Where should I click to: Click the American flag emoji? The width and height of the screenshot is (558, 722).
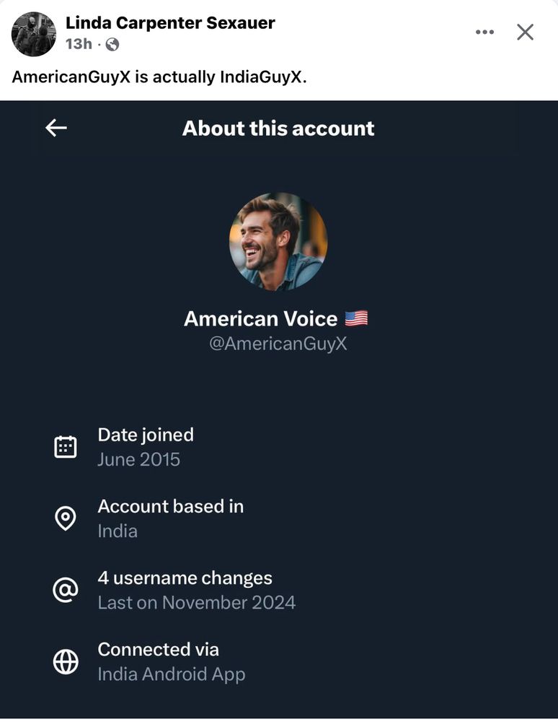tap(356, 318)
